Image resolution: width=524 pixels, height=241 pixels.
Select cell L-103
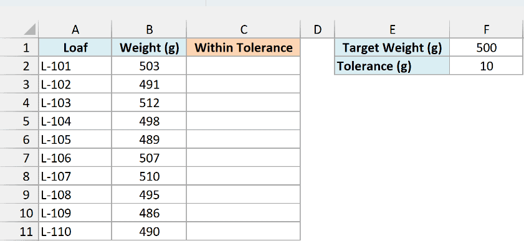click(75, 103)
